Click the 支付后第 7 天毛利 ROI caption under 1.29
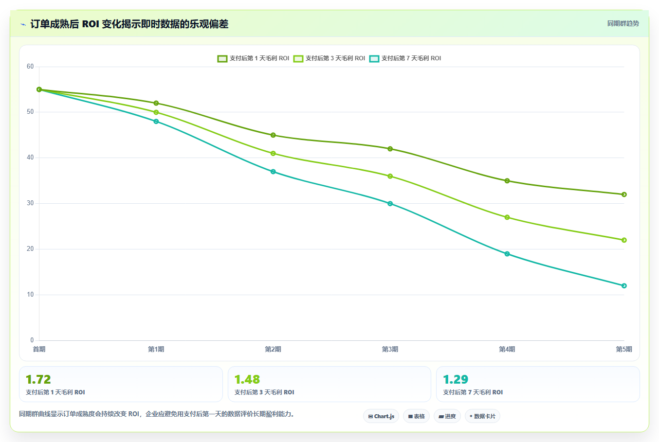Image resolution: width=659 pixels, height=442 pixels. click(473, 392)
